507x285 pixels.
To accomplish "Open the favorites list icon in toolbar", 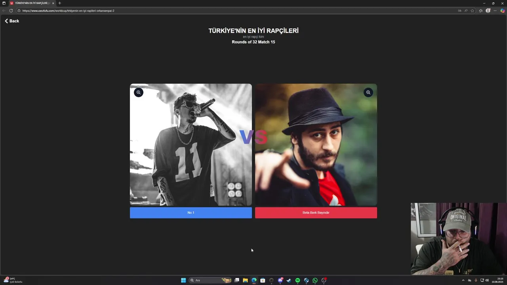I will (x=481, y=11).
